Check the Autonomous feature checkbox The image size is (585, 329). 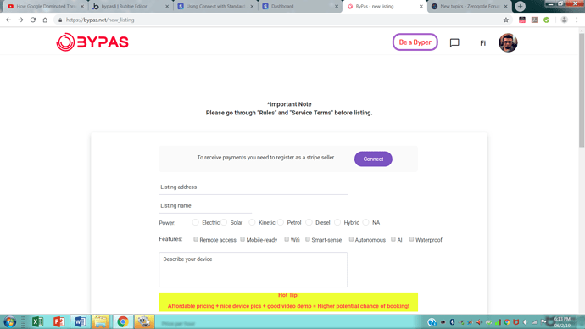coord(351,239)
